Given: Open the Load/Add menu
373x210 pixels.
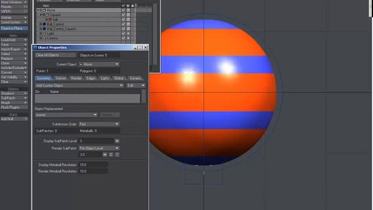Looking at the screenshot, I should (x=14, y=40).
